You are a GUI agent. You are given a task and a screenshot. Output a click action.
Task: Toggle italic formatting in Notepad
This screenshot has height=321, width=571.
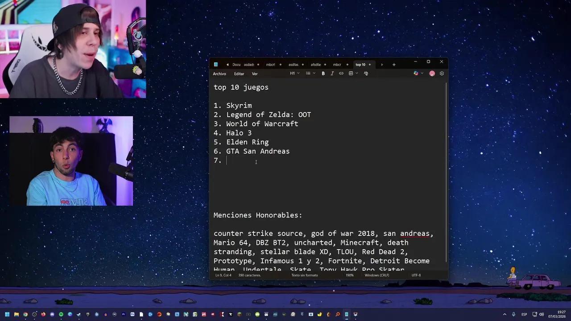[332, 74]
